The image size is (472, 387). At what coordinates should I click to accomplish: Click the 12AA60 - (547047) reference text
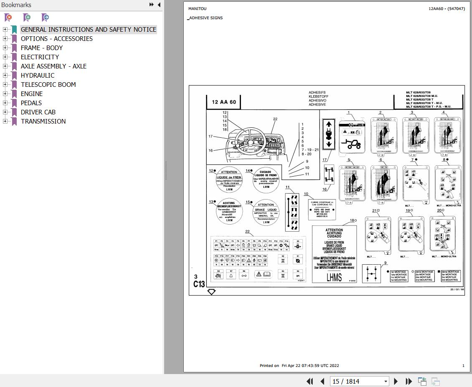click(x=447, y=9)
